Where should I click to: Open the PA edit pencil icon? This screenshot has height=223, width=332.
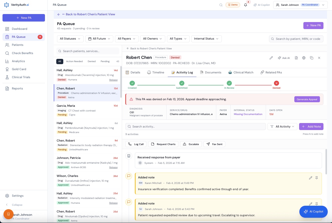tap(271, 58)
